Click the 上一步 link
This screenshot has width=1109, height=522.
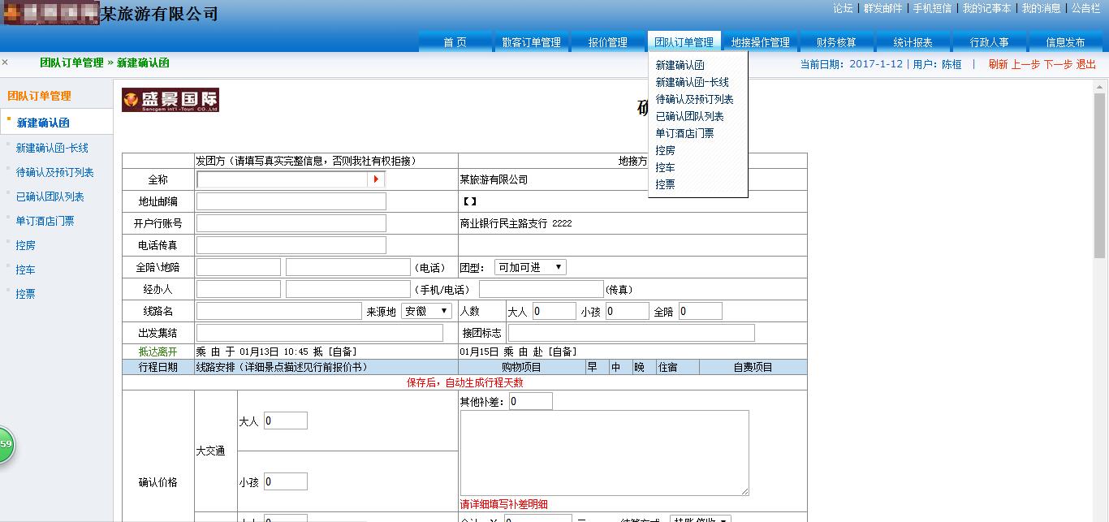tap(1025, 64)
